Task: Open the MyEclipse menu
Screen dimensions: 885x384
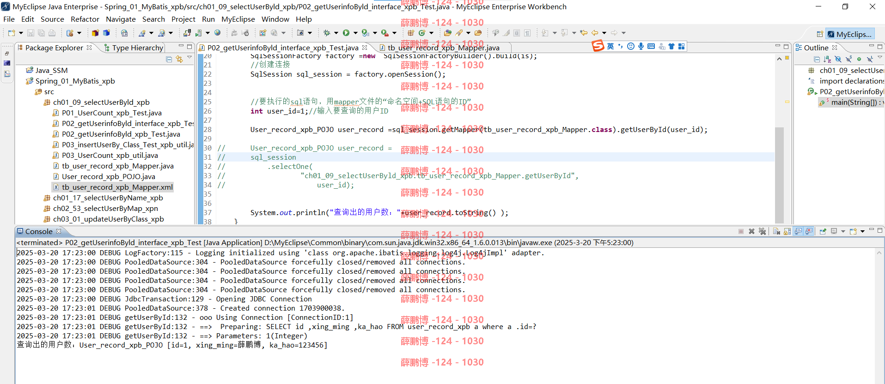Action: pos(238,19)
